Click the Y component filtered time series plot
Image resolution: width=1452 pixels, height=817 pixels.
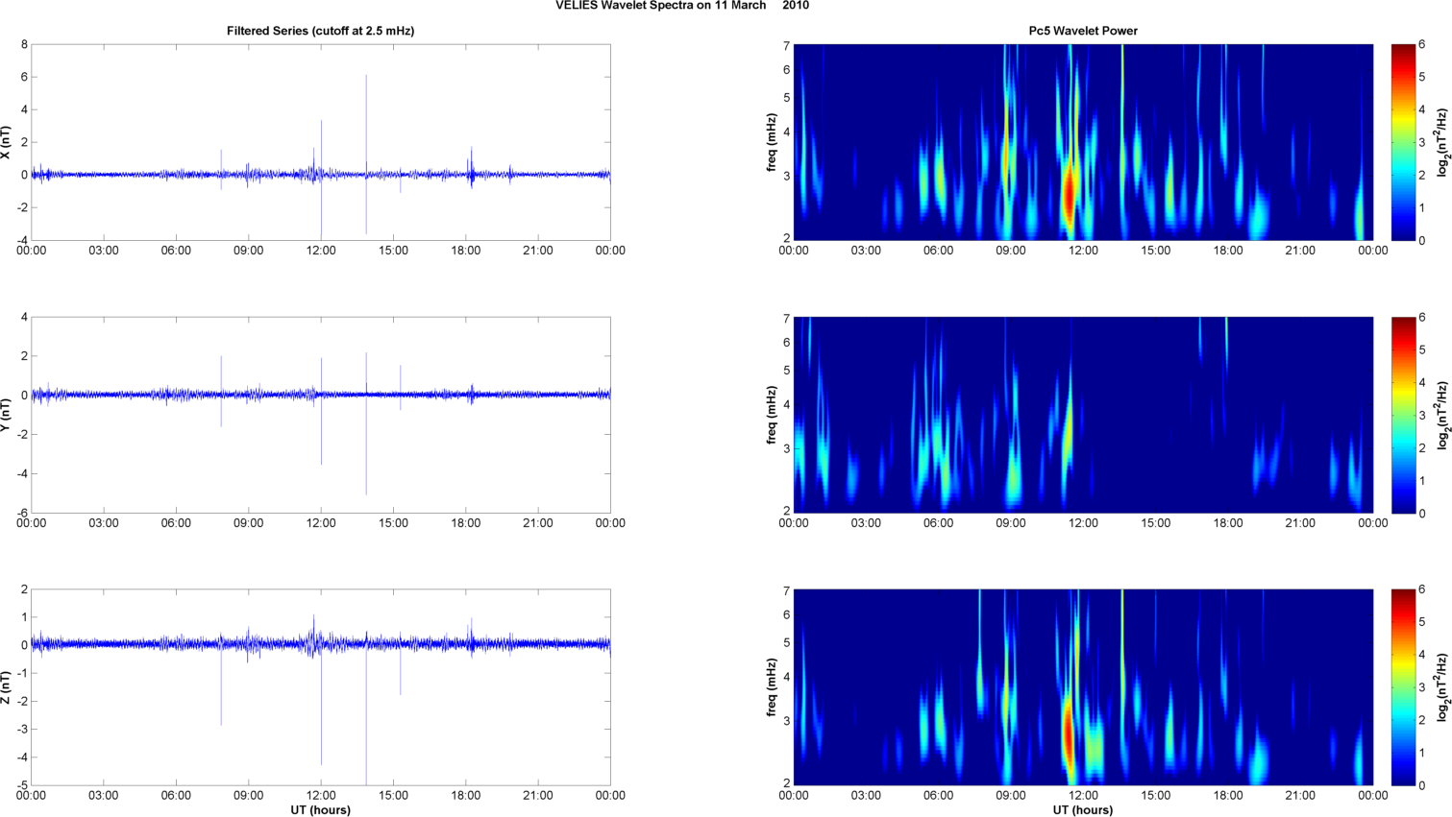[x=320, y=415]
